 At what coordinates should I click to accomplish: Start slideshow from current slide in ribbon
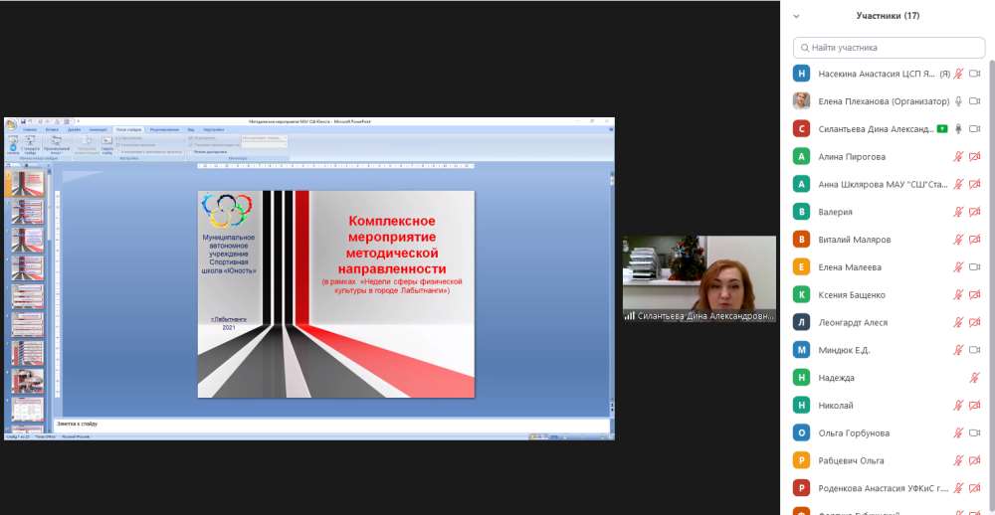(x=30, y=145)
